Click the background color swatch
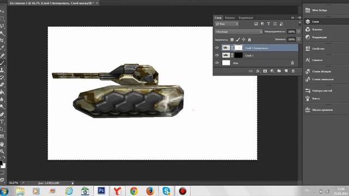Viewport: 349px width, 196px height. coord(4,166)
